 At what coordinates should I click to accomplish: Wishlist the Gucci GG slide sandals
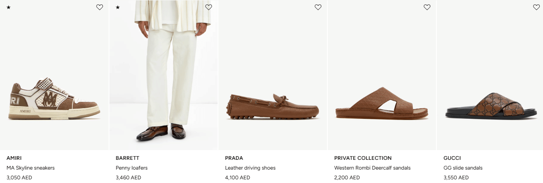coord(536,7)
